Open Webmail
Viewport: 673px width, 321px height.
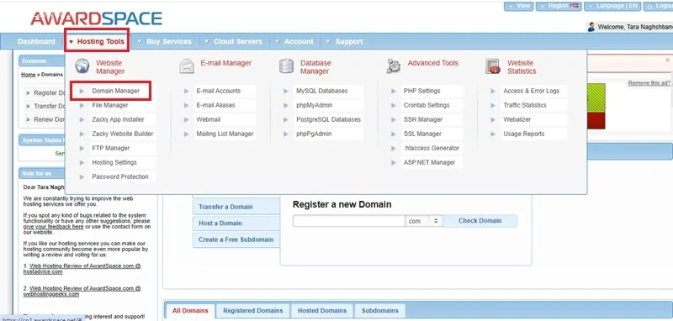(208, 119)
